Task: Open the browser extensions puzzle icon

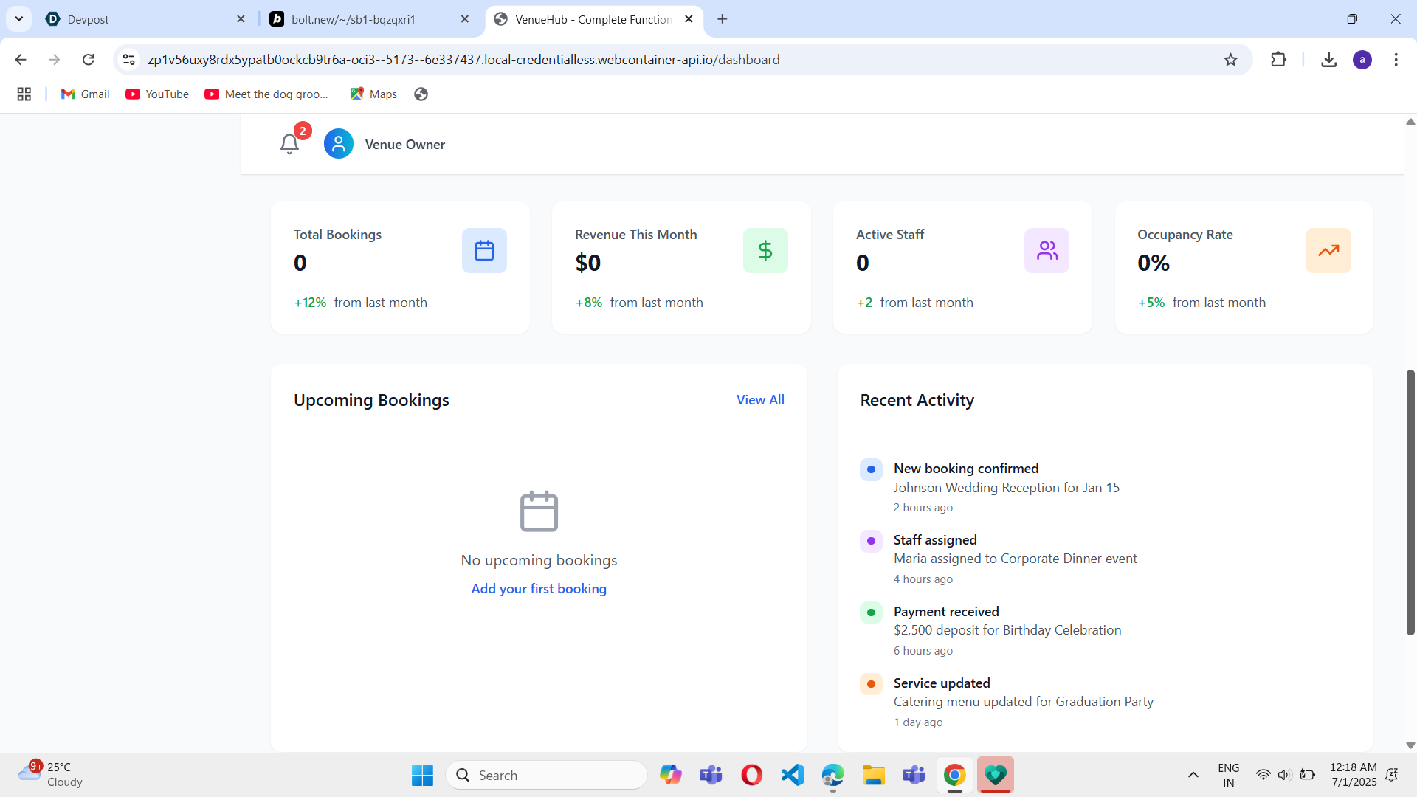Action: pos(1278,60)
